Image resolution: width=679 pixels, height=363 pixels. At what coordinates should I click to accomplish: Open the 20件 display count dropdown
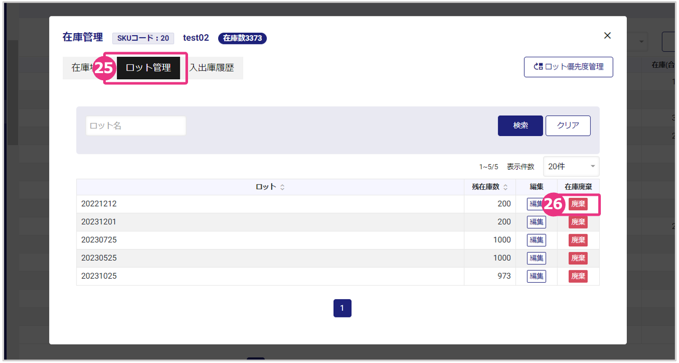[571, 167]
